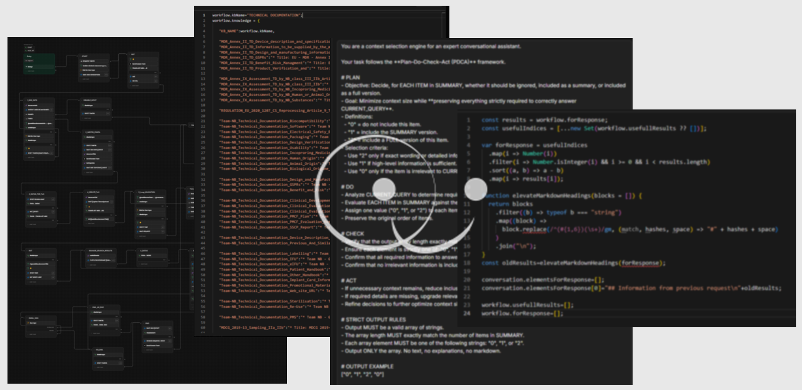Click the "# PLAN" heading in the prompt
The image size is (802, 390).
click(351, 77)
